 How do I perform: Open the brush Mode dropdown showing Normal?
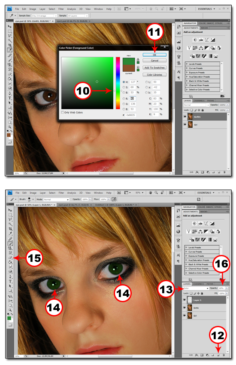click(56, 199)
